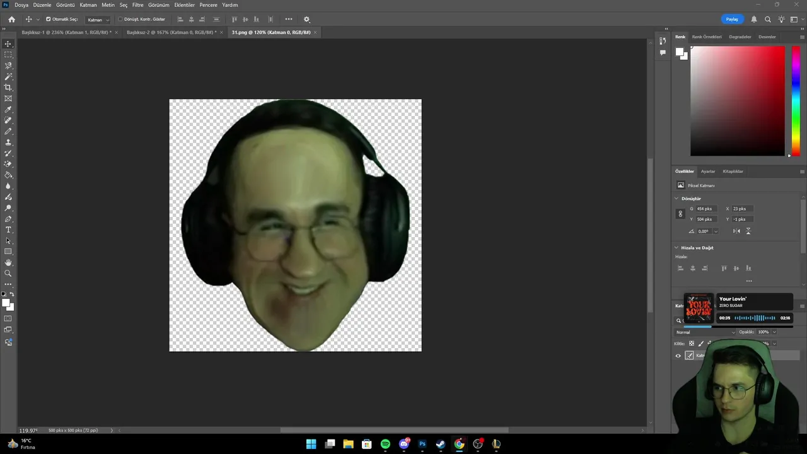Collapse the Dönüştür section

[x=676, y=199]
